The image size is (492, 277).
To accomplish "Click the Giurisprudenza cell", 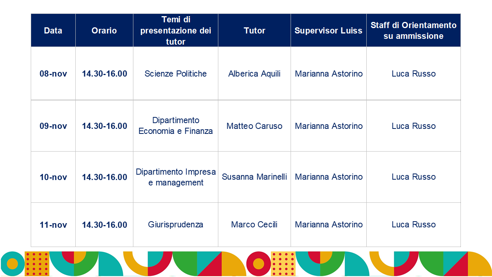I will click(176, 225).
